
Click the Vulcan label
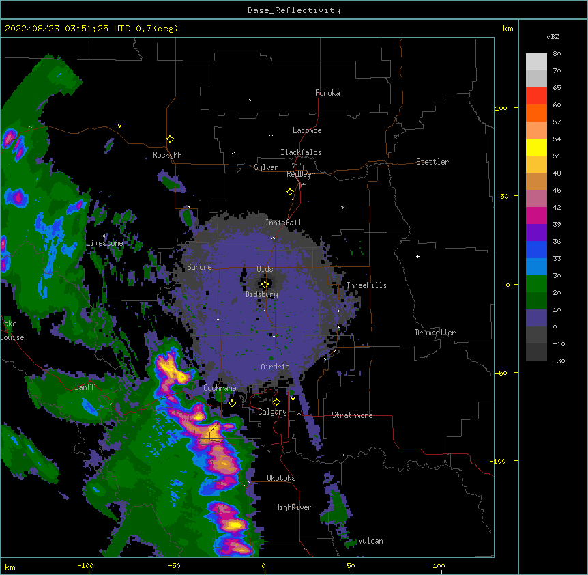pyautogui.click(x=370, y=541)
